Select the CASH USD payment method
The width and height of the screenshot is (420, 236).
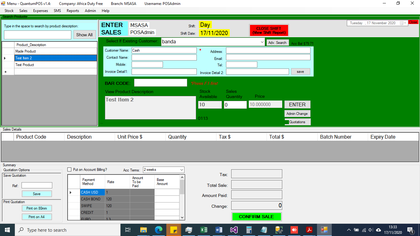point(92,192)
